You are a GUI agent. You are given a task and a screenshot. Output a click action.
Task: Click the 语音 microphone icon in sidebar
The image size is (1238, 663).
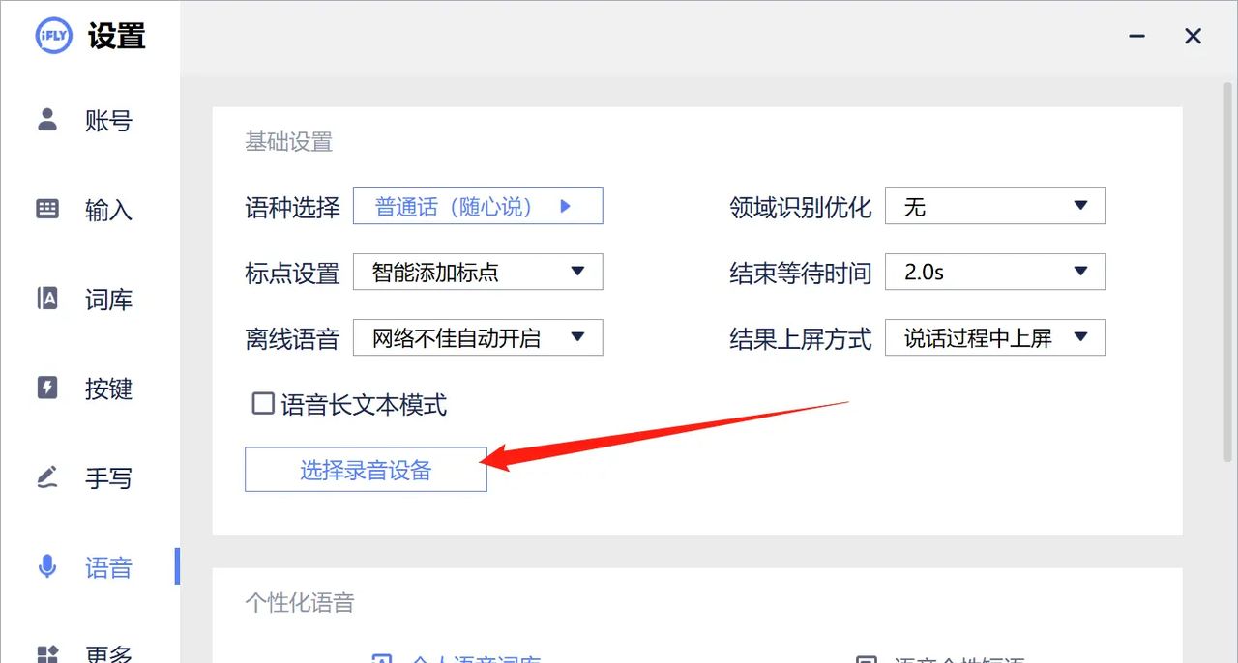point(46,567)
